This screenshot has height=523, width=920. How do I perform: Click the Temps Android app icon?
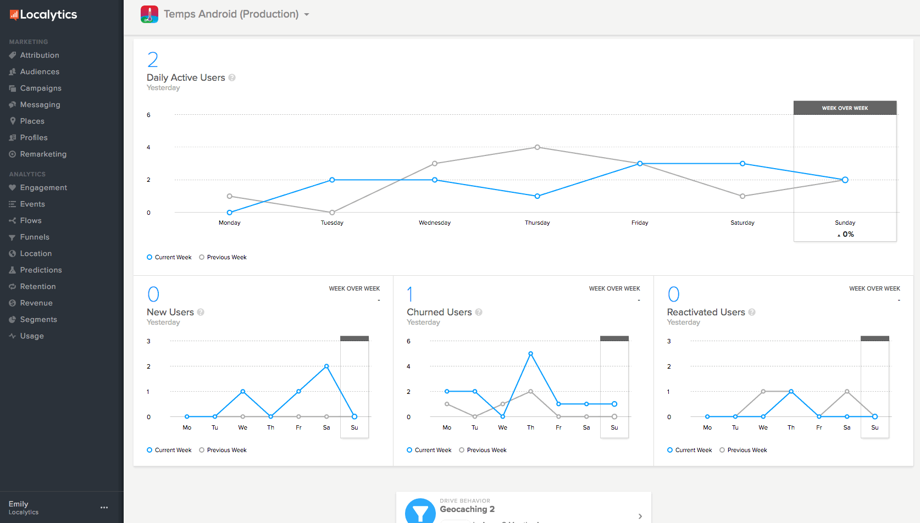point(149,14)
